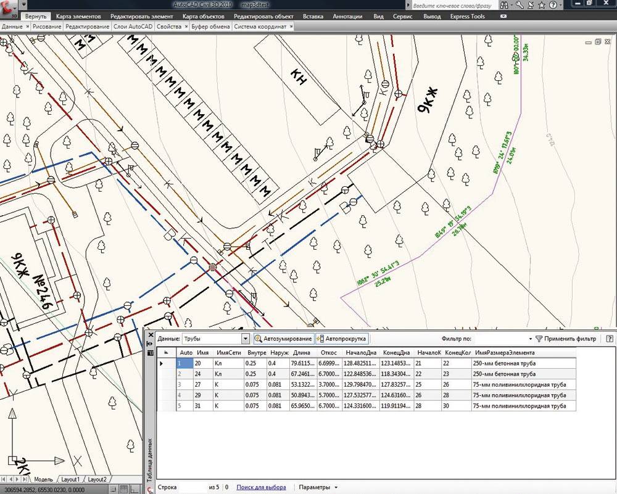This screenshot has height=494, width=617.
Task: Switch to the Вставка ribbon tab
Action: pos(313,17)
